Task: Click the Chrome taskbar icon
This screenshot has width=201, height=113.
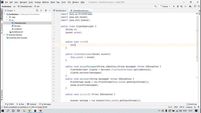Action: (x=30, y=111)
